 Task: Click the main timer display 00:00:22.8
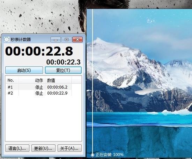tap(39, 51)
